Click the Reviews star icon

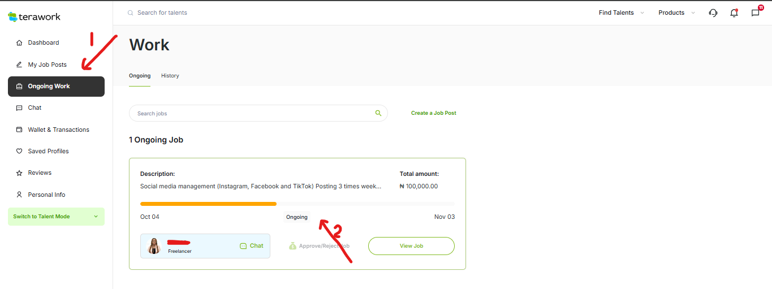click(19, 173)
